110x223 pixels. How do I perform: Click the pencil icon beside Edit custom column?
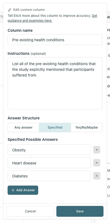pos(9,10)
